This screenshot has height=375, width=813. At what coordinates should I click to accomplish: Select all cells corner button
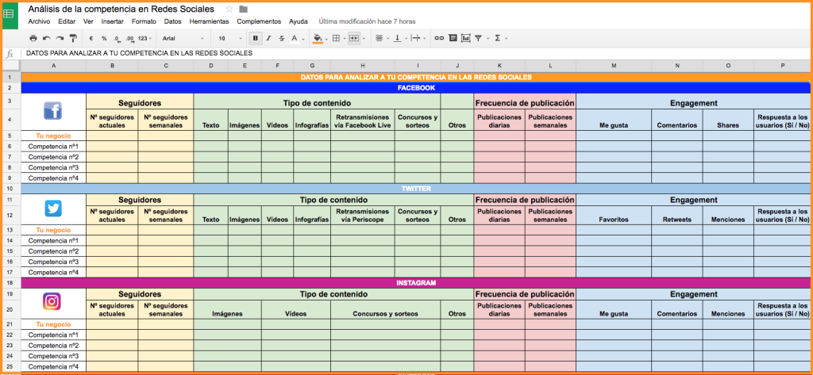10,66
